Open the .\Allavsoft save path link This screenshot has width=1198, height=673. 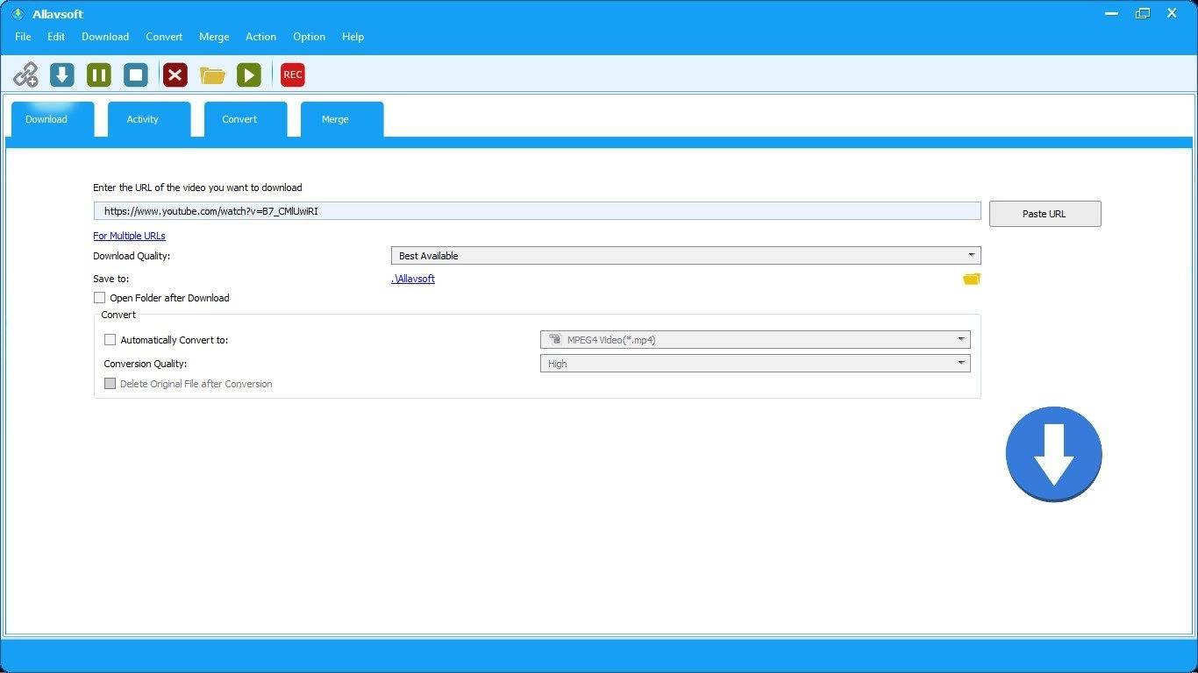point(412,279)
